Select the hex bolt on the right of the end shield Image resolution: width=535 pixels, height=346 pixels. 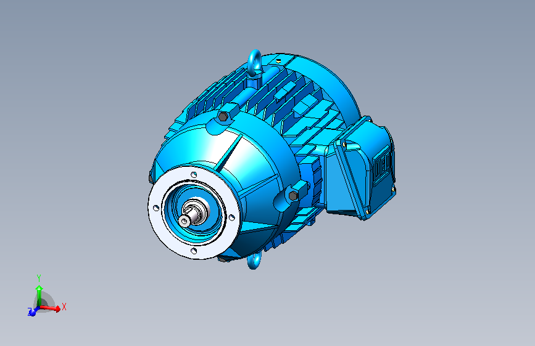pos(293,196)
